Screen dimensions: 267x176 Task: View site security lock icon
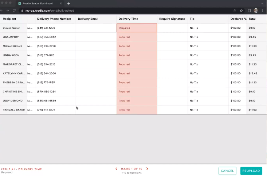(x=22, y=11)
